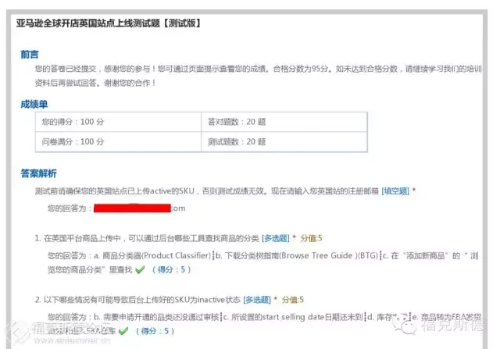Image resolution: width=500 pixels, height=349 pixels.
Task: Click 分值:5 label on question 1
Action: [311, 238]
